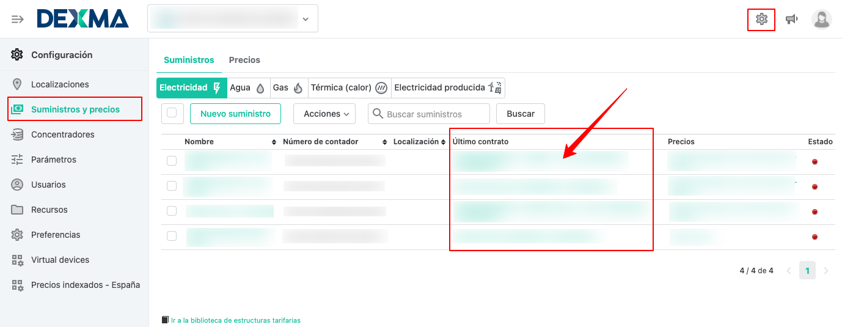
Task: Check the fourth supply row checkbox
Action: click(x=172, y=236)
